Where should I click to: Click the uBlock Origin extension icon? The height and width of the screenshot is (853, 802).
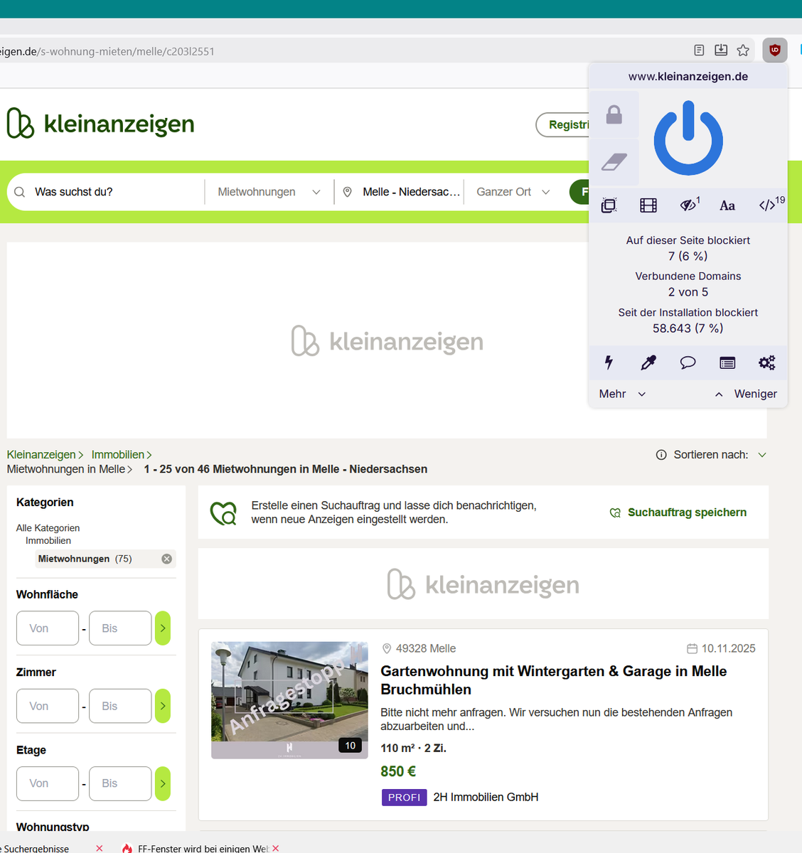point(775,50)
